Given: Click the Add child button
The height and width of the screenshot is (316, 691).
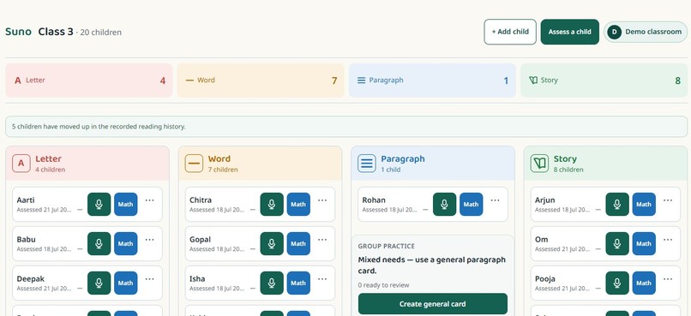Looking at the screenshot, I should coord(510,32).
